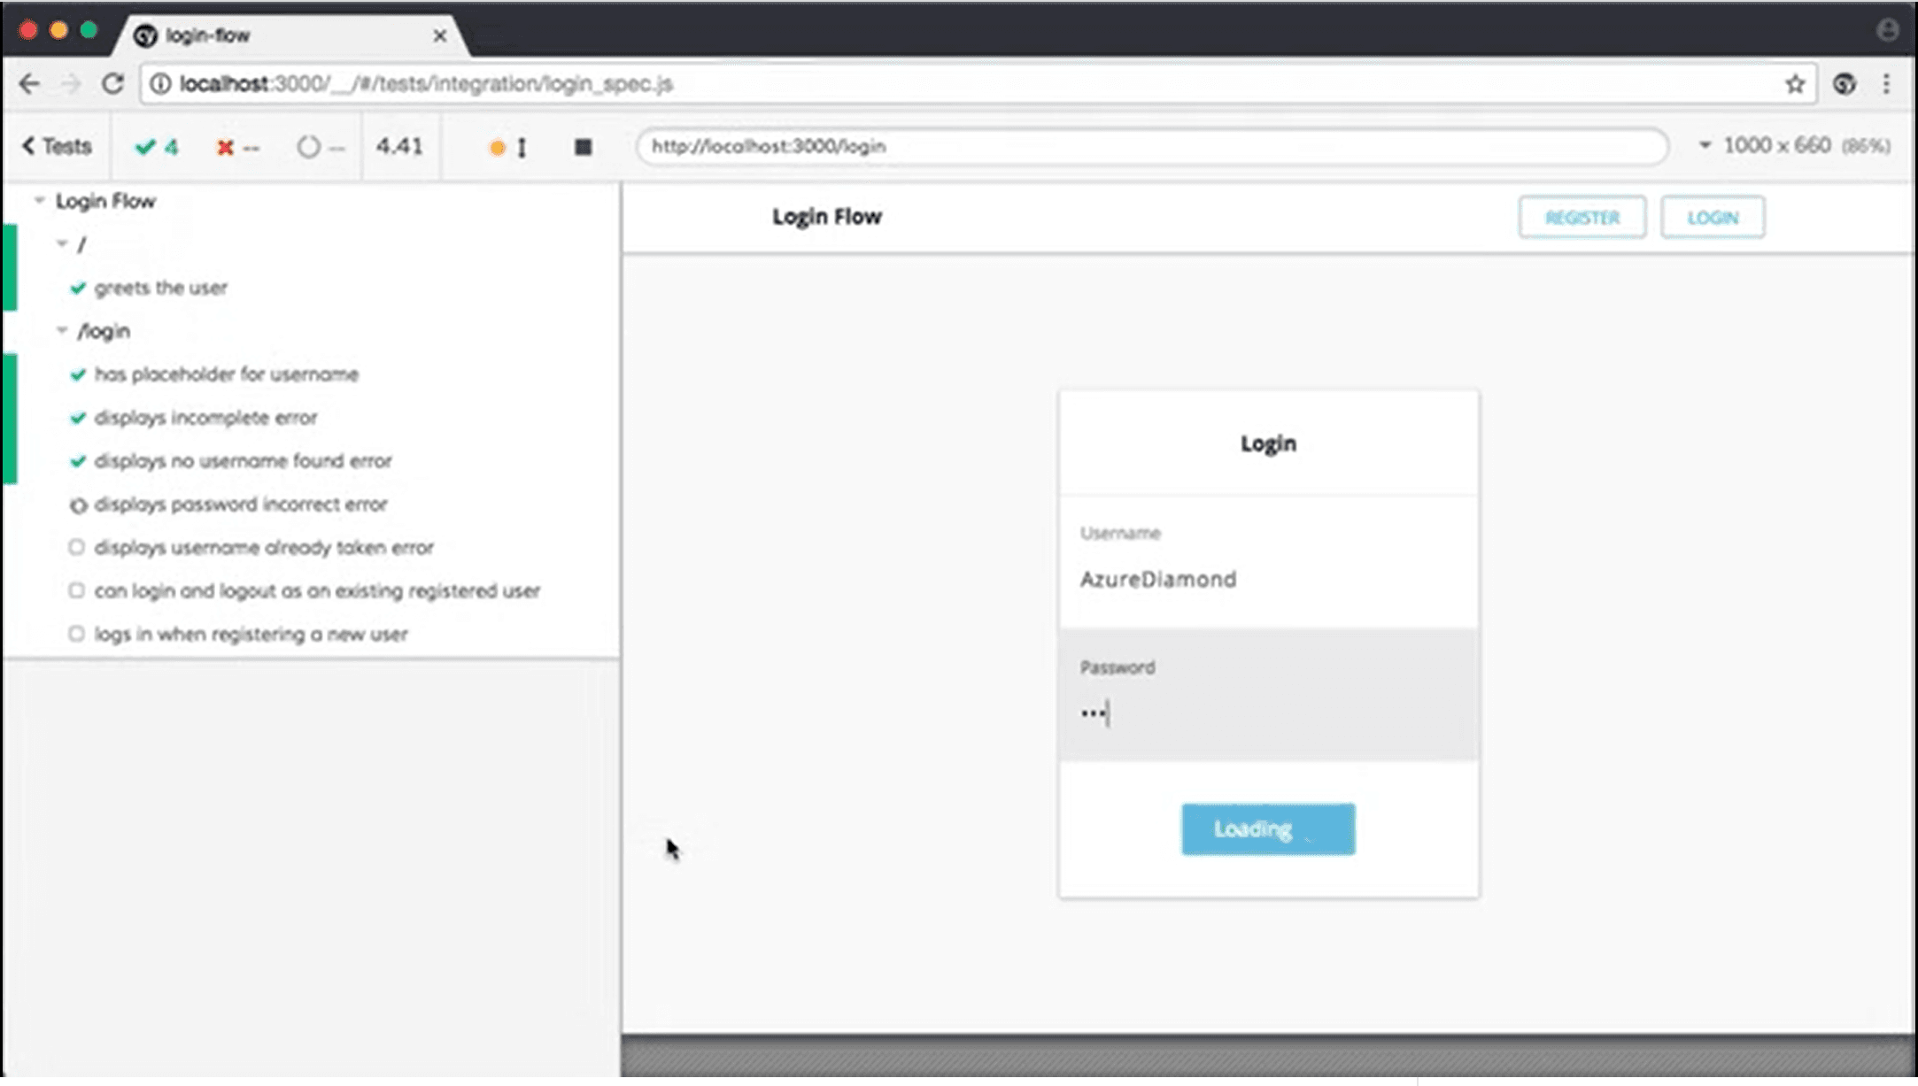The height and width of the screenshot is (1086, 1918).
Task: Toggle auto-scrolling orange dot icon
Action: (x=499, y=148)
